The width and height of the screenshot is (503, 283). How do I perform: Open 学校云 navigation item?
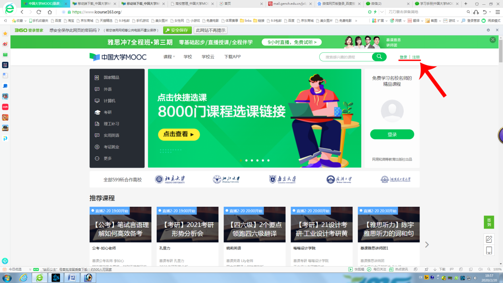point(208,57)
